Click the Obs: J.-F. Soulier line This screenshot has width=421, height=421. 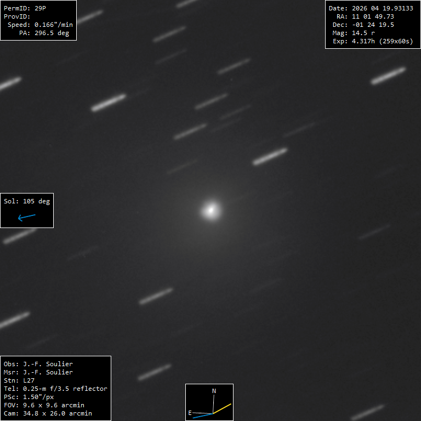tap(38, 364)
